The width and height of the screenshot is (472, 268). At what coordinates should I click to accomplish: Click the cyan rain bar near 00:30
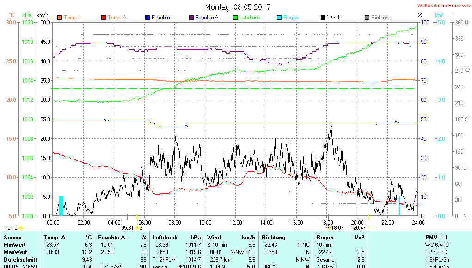pos(61,206)
